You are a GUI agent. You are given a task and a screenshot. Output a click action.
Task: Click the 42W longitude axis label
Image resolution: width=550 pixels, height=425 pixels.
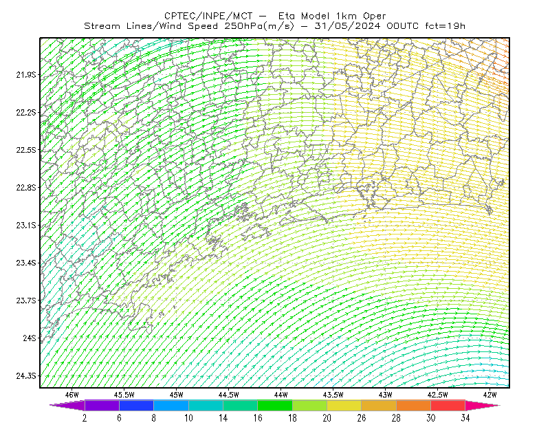point(489,395)
